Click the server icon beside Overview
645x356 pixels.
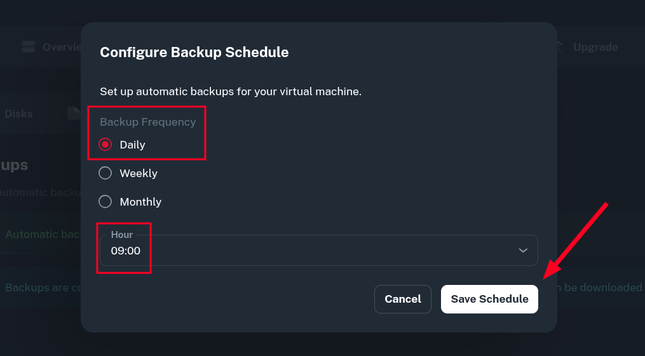pos(28,47)
